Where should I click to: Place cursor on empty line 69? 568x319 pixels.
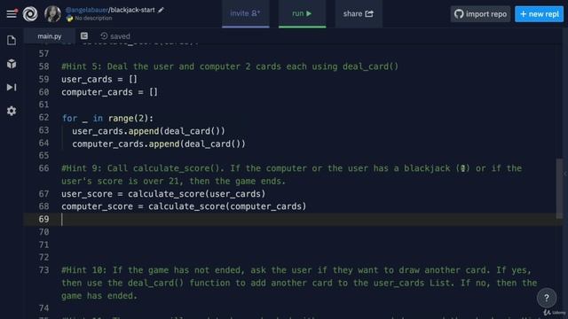294,219
